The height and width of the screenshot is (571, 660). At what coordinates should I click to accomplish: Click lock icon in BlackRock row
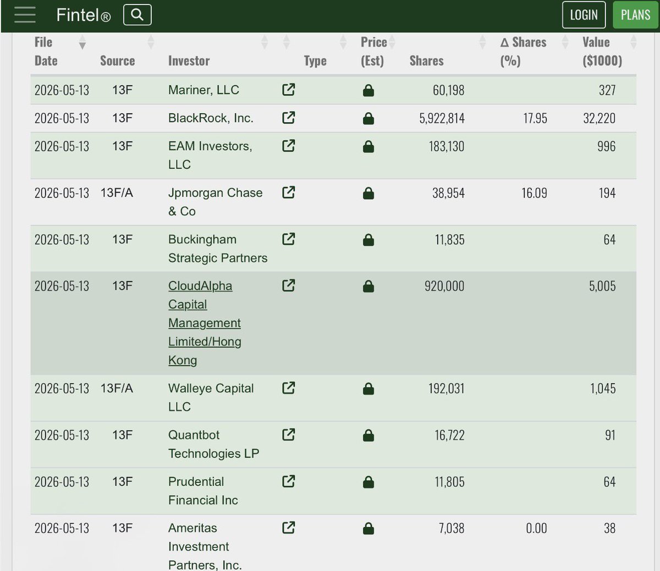(x=369, y=118)
